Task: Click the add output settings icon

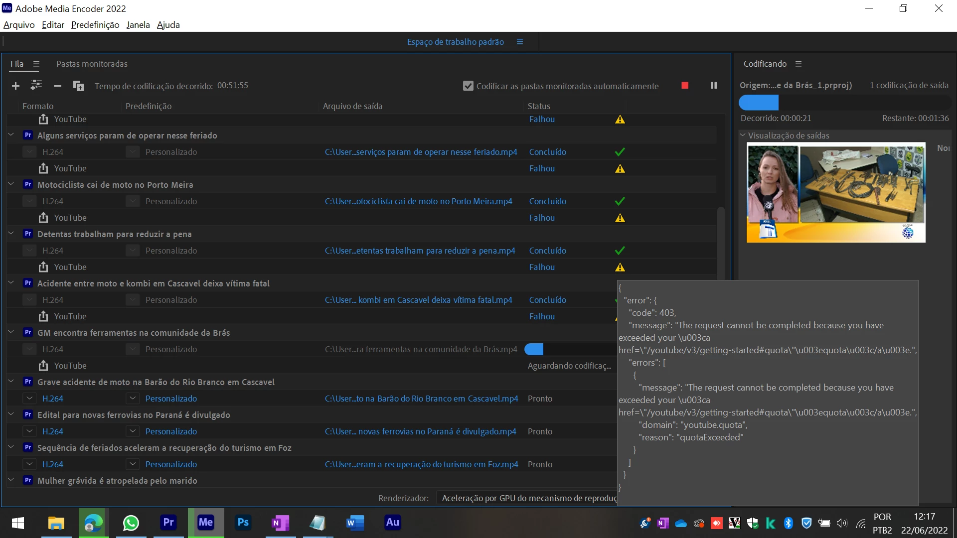Action: 36,86
